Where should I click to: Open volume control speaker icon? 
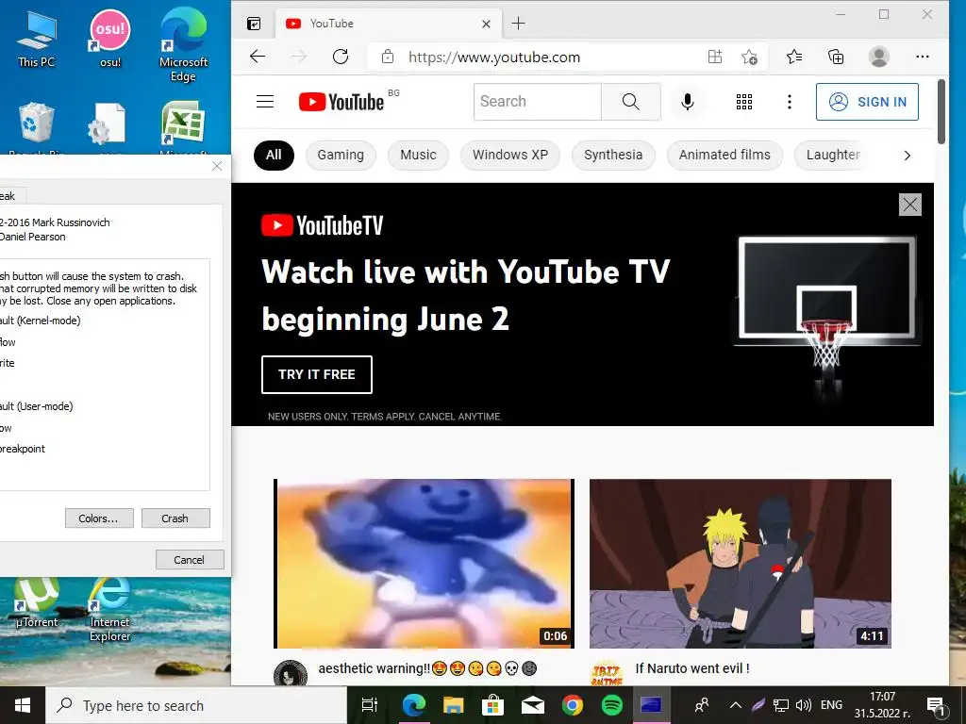(804, 705)
